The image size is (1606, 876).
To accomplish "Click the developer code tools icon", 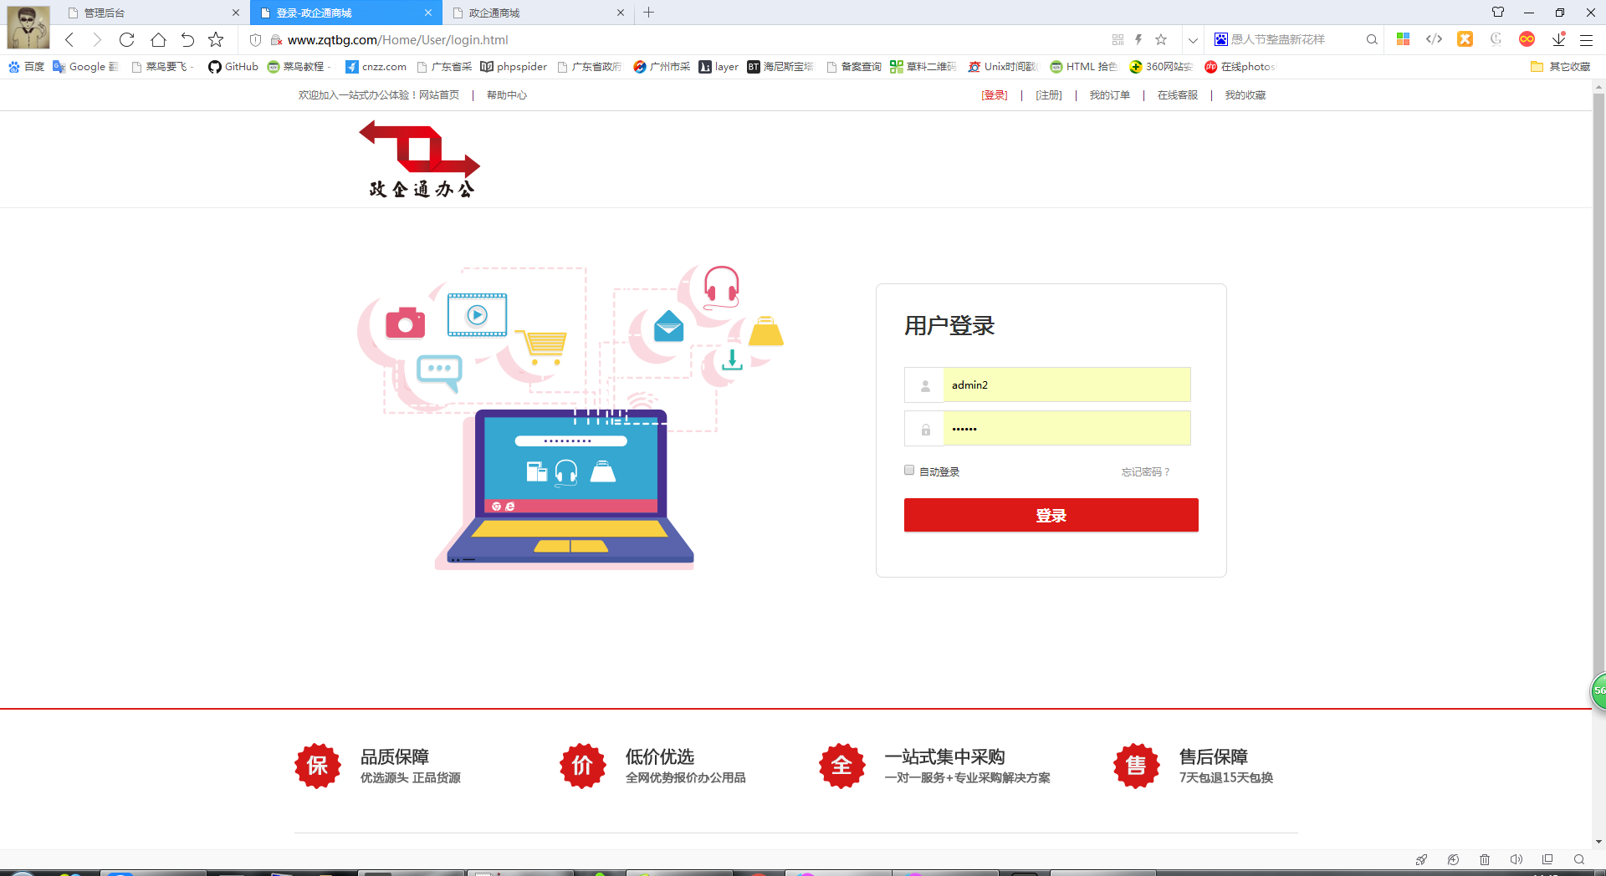I will [x=1434, y=39].
